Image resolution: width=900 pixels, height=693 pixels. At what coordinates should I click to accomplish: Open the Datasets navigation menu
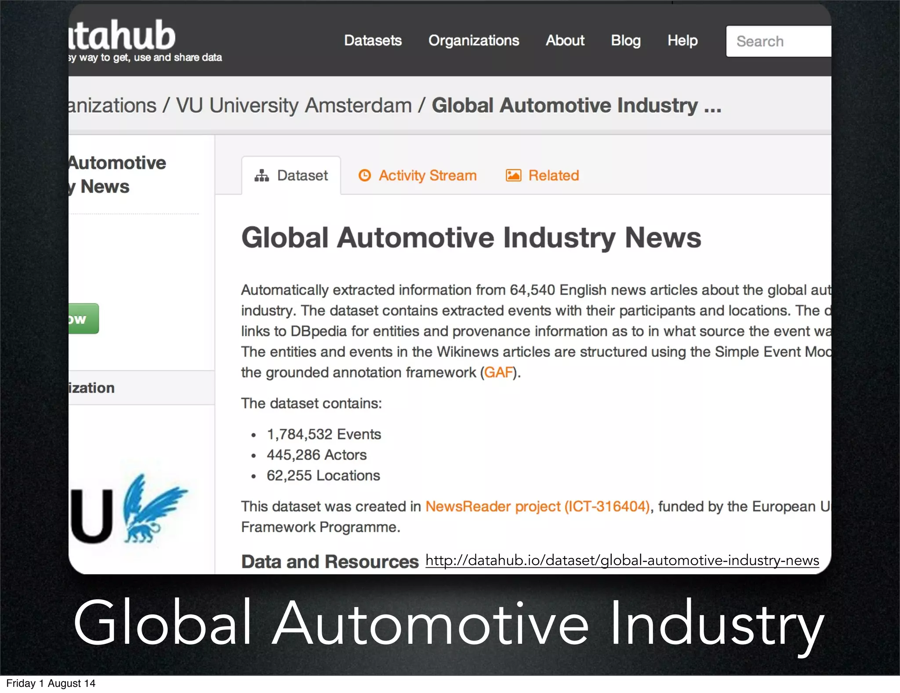point(373,40)
